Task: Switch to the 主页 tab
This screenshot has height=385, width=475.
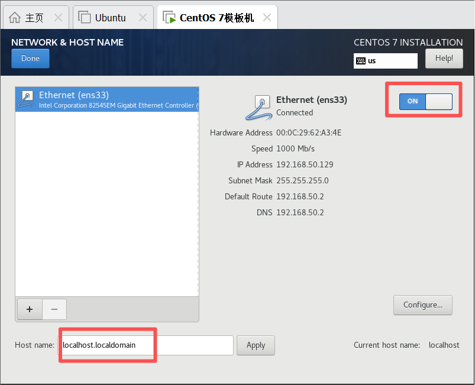Action: 35,18
